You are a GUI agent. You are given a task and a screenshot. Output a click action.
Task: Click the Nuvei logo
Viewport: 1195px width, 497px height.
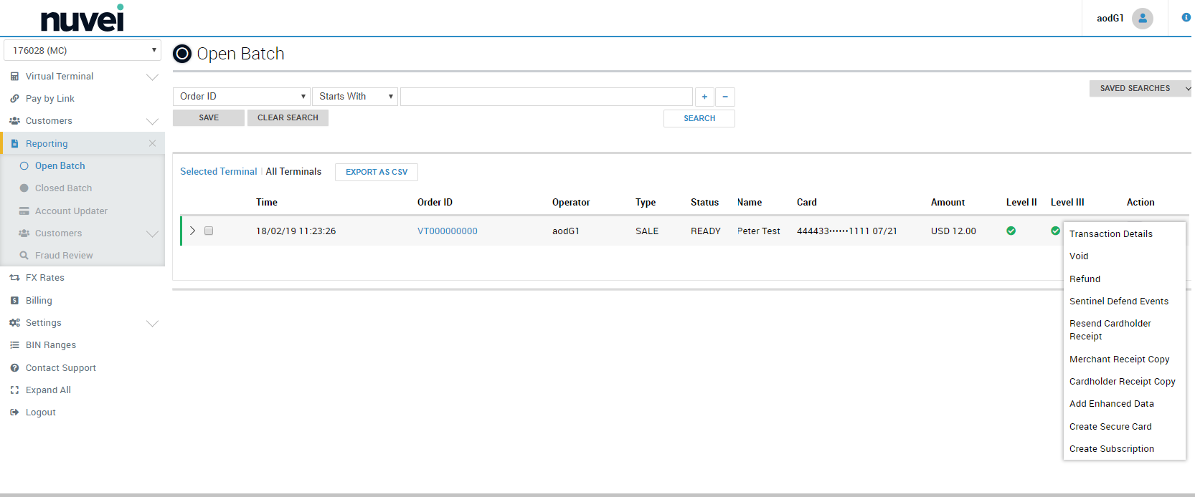pos(82,19)
